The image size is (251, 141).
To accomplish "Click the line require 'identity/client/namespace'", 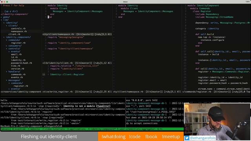I will coord(71,49).
